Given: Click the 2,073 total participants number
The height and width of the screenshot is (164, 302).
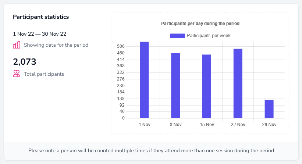Looking at the screenshot, I should [24, 62].
